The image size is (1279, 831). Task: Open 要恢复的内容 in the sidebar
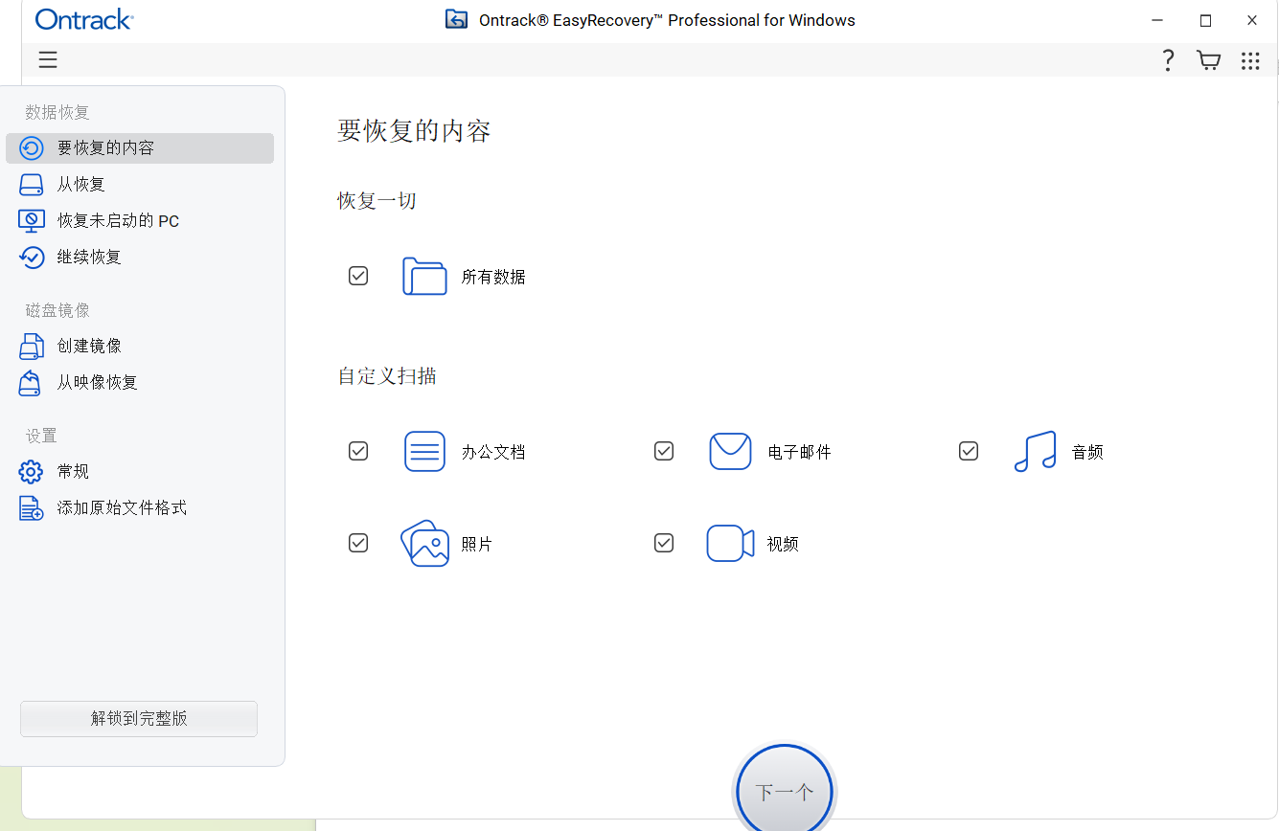pyautogui.click(x=140, y=148)
